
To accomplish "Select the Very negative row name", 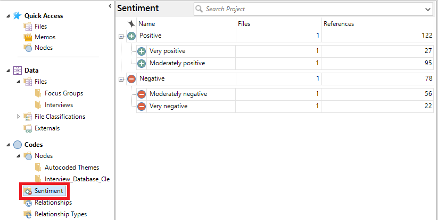I will coord(168,106).
